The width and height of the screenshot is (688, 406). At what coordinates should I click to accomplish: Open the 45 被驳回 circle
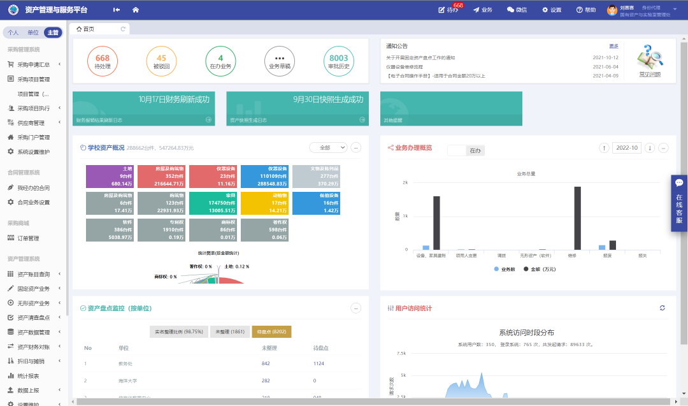click(161, 61)
